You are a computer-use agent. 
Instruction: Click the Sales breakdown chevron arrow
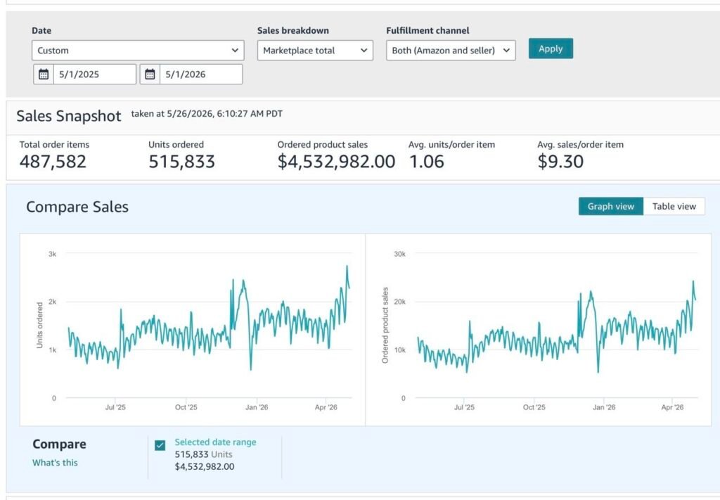pos(364,51)
